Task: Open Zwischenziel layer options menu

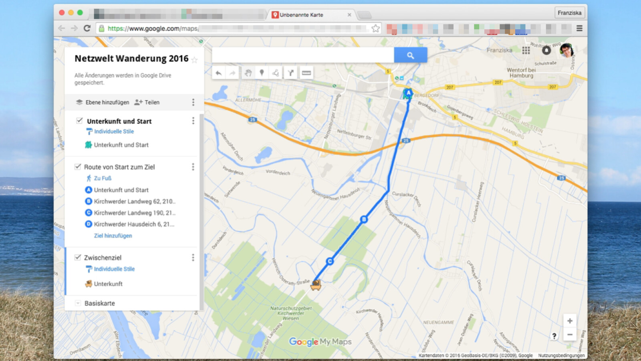Action: (193, 258)
